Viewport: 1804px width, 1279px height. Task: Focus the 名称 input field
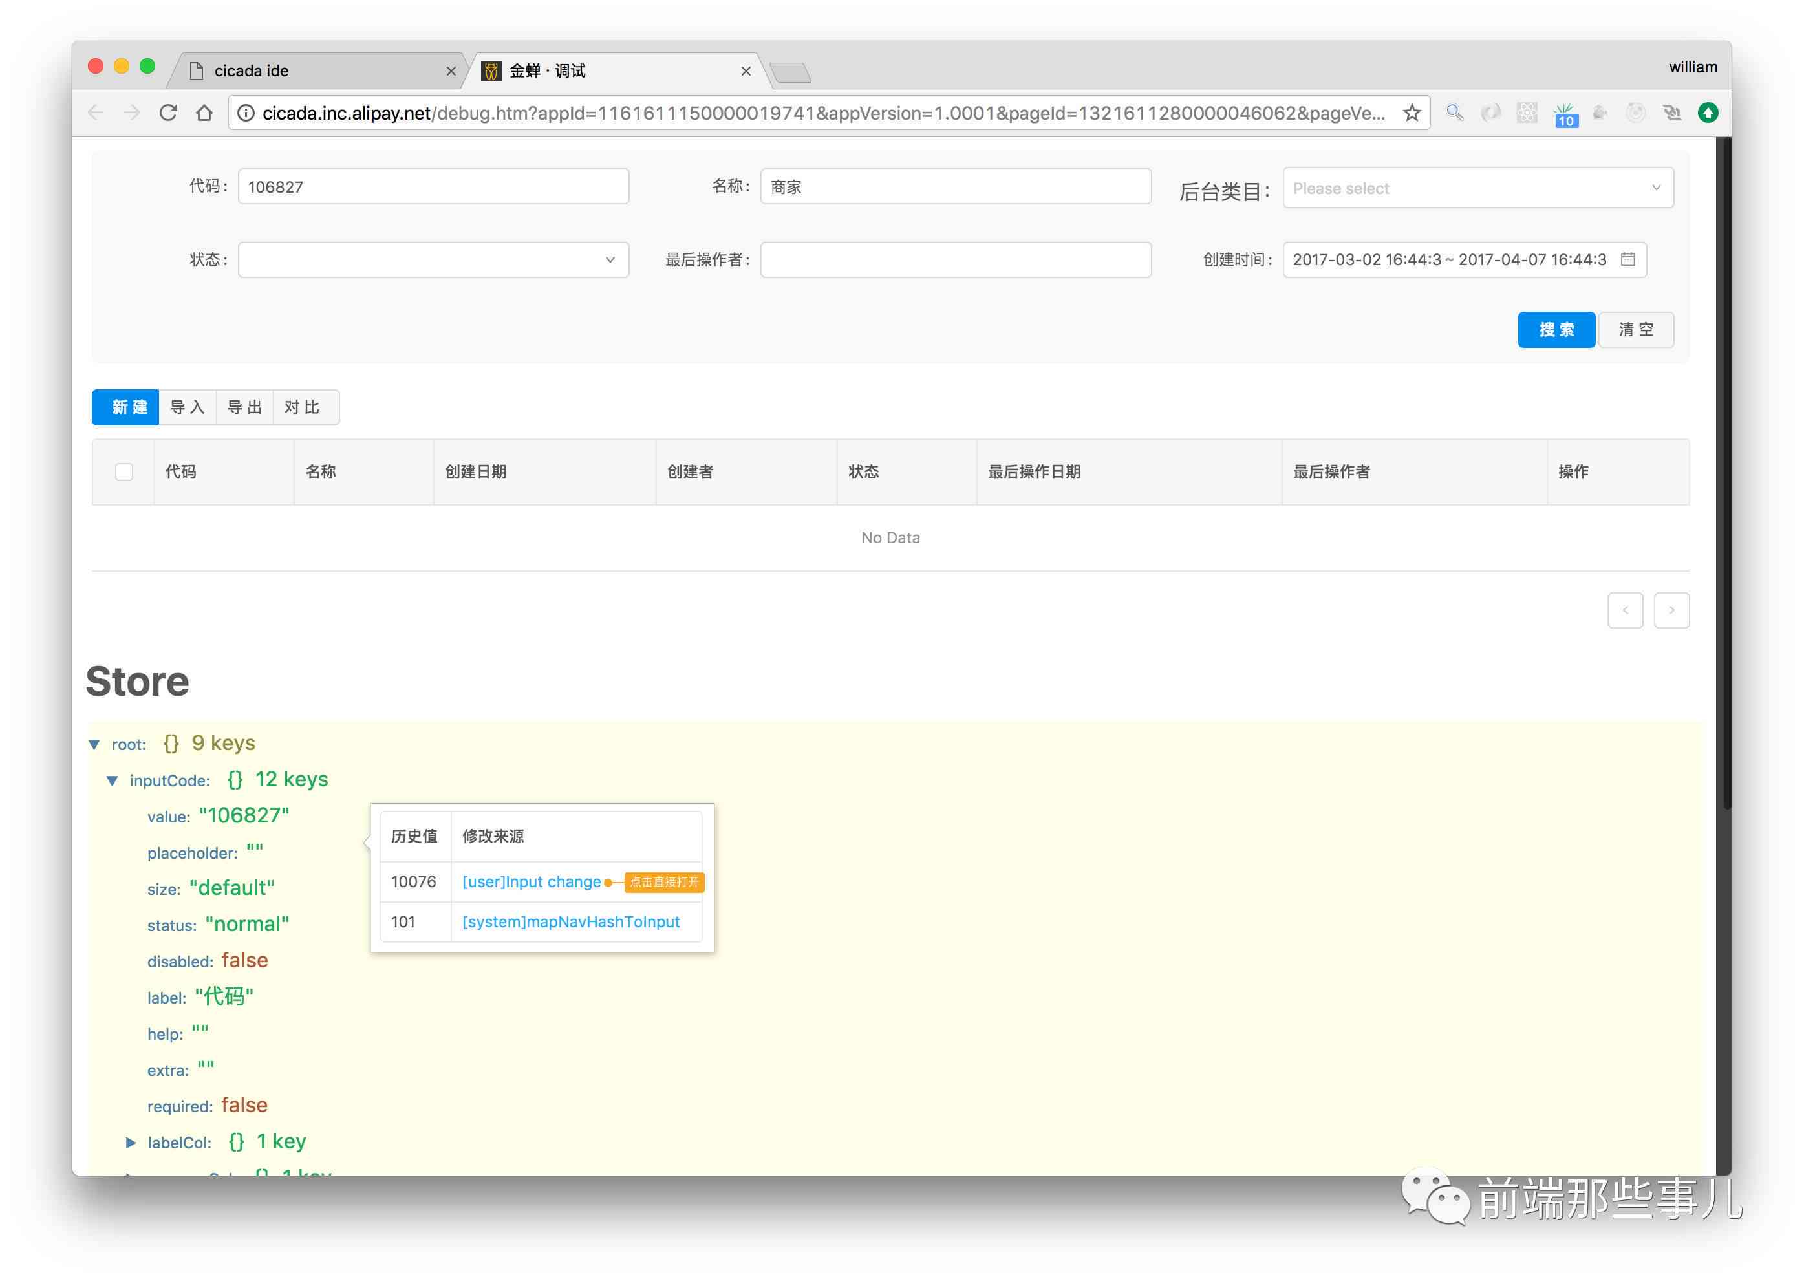[x=955, y=187]
